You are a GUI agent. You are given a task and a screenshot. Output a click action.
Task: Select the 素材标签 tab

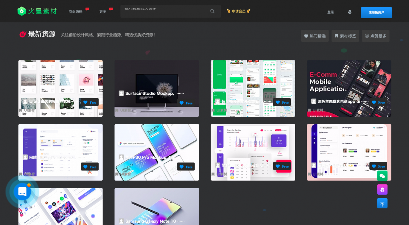[345, 36]
